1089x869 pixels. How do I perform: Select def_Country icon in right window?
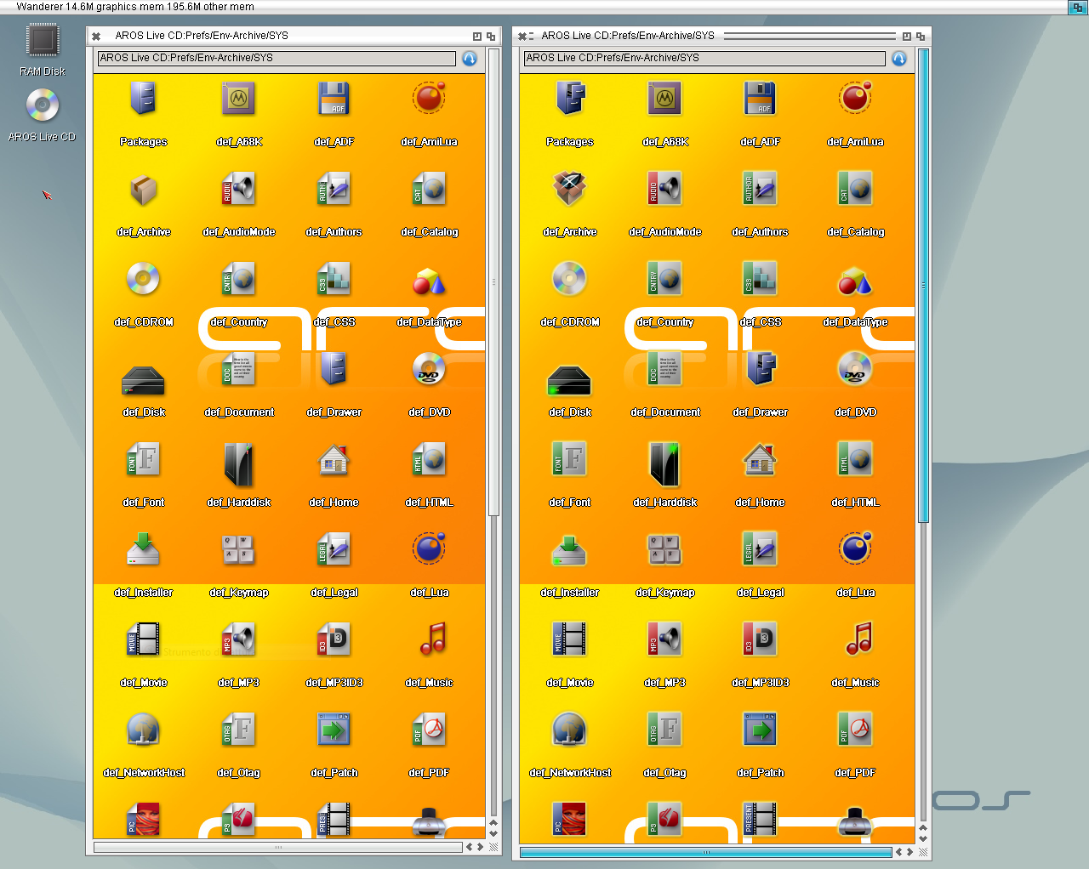click(x=664, y=279)
